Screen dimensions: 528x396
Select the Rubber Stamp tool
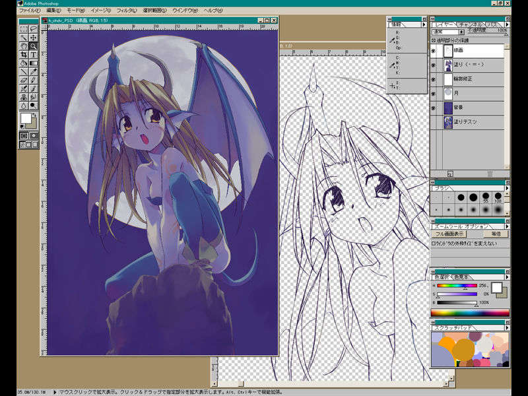(x=24, y=97)
